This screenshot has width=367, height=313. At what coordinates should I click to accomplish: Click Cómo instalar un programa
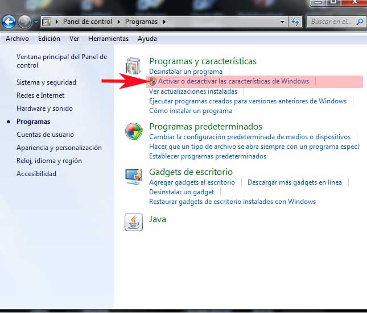[x=191, y=111]
